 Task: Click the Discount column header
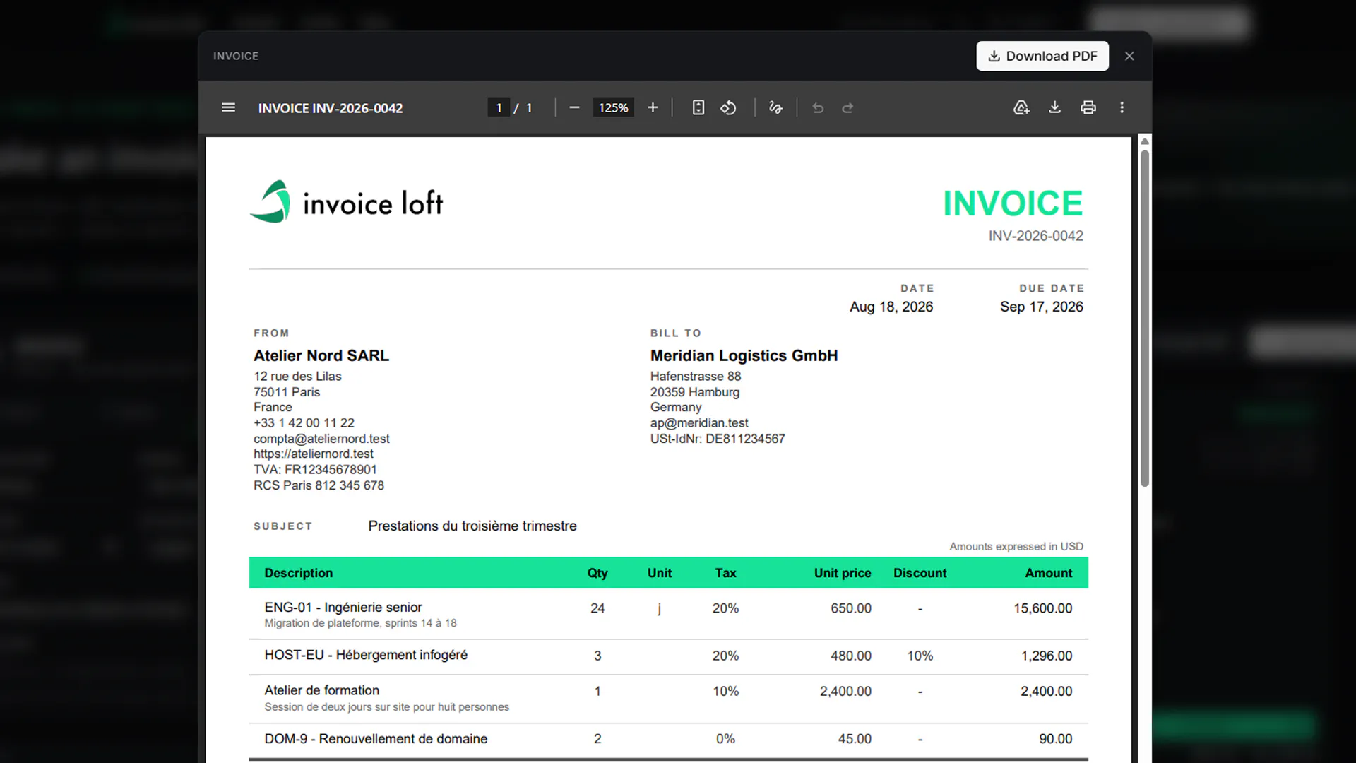coord(920,573)
